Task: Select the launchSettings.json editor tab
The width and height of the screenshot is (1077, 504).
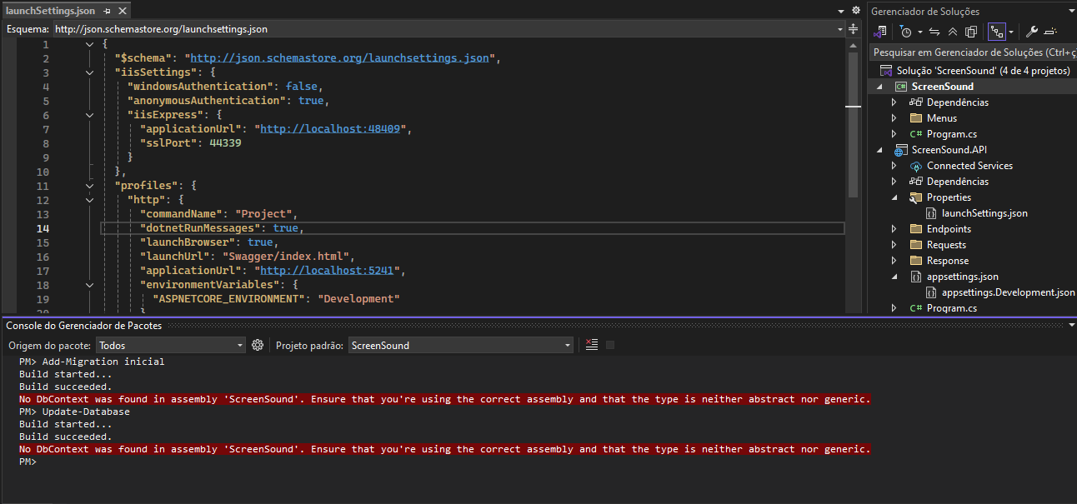Action: (x=51, y=12)
